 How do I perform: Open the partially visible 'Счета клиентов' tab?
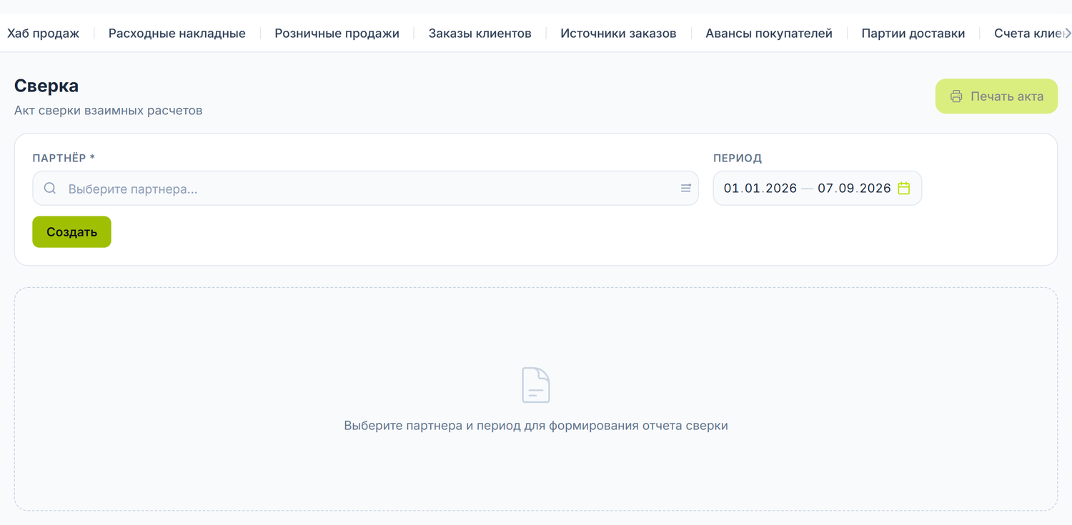click(x=1028, y=34)
